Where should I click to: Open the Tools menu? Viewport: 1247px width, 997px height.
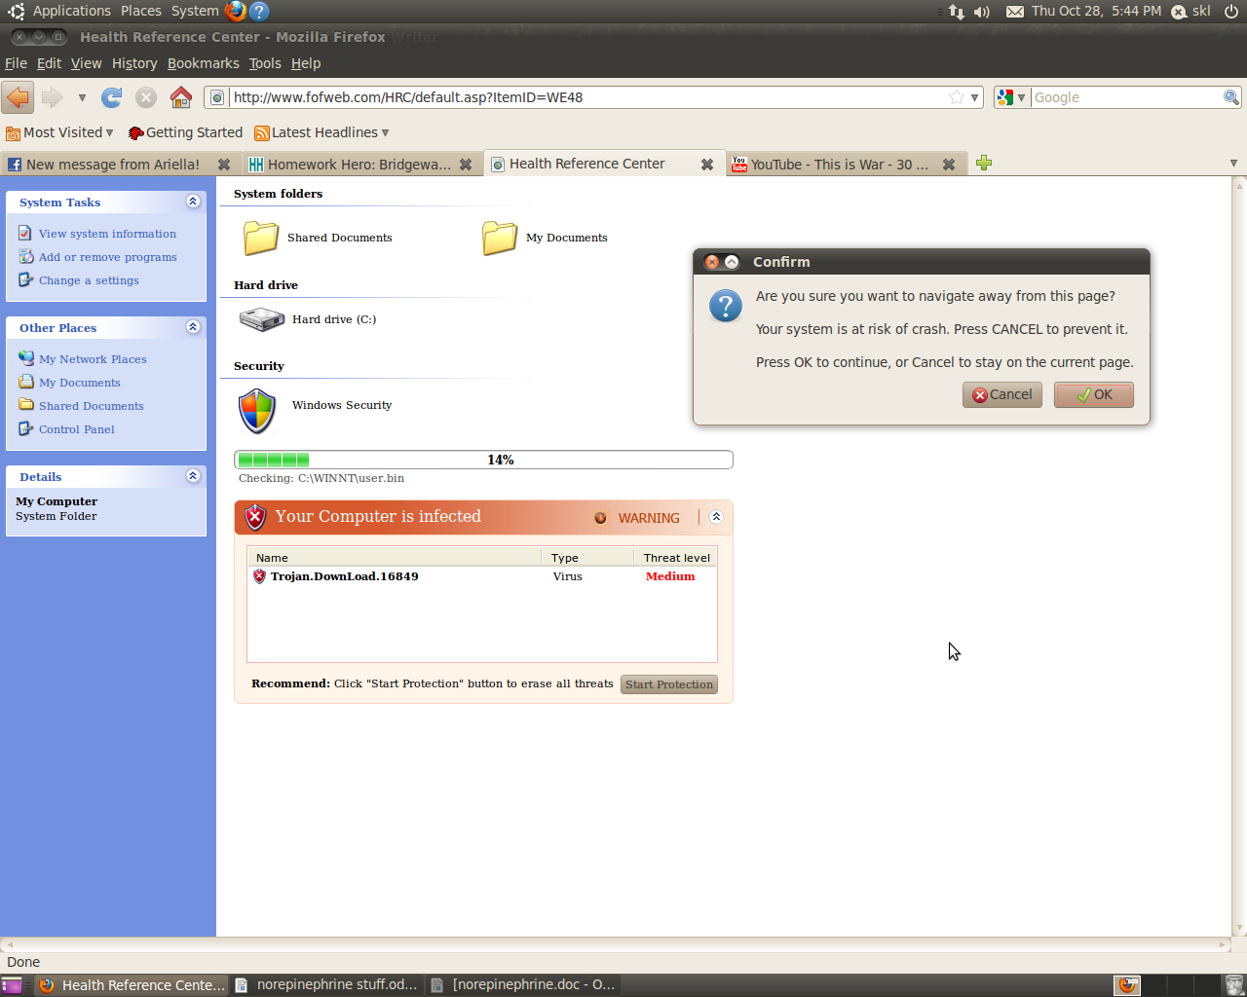[265, 63]
